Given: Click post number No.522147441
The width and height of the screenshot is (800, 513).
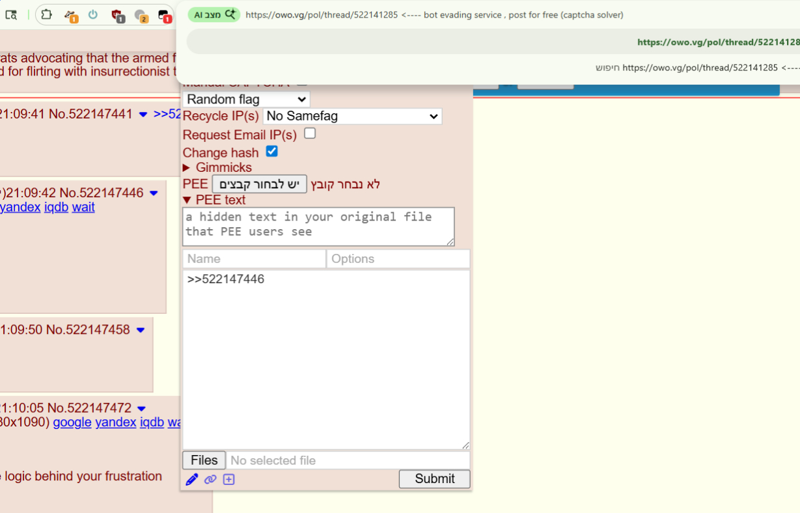Looking at the screenshot, I should click(x=90, y=114).
